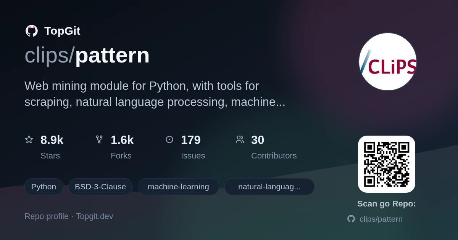Screen dimensions: 458x240
Task: Click the 179 issues count
Action: click(x=191, y=140)
